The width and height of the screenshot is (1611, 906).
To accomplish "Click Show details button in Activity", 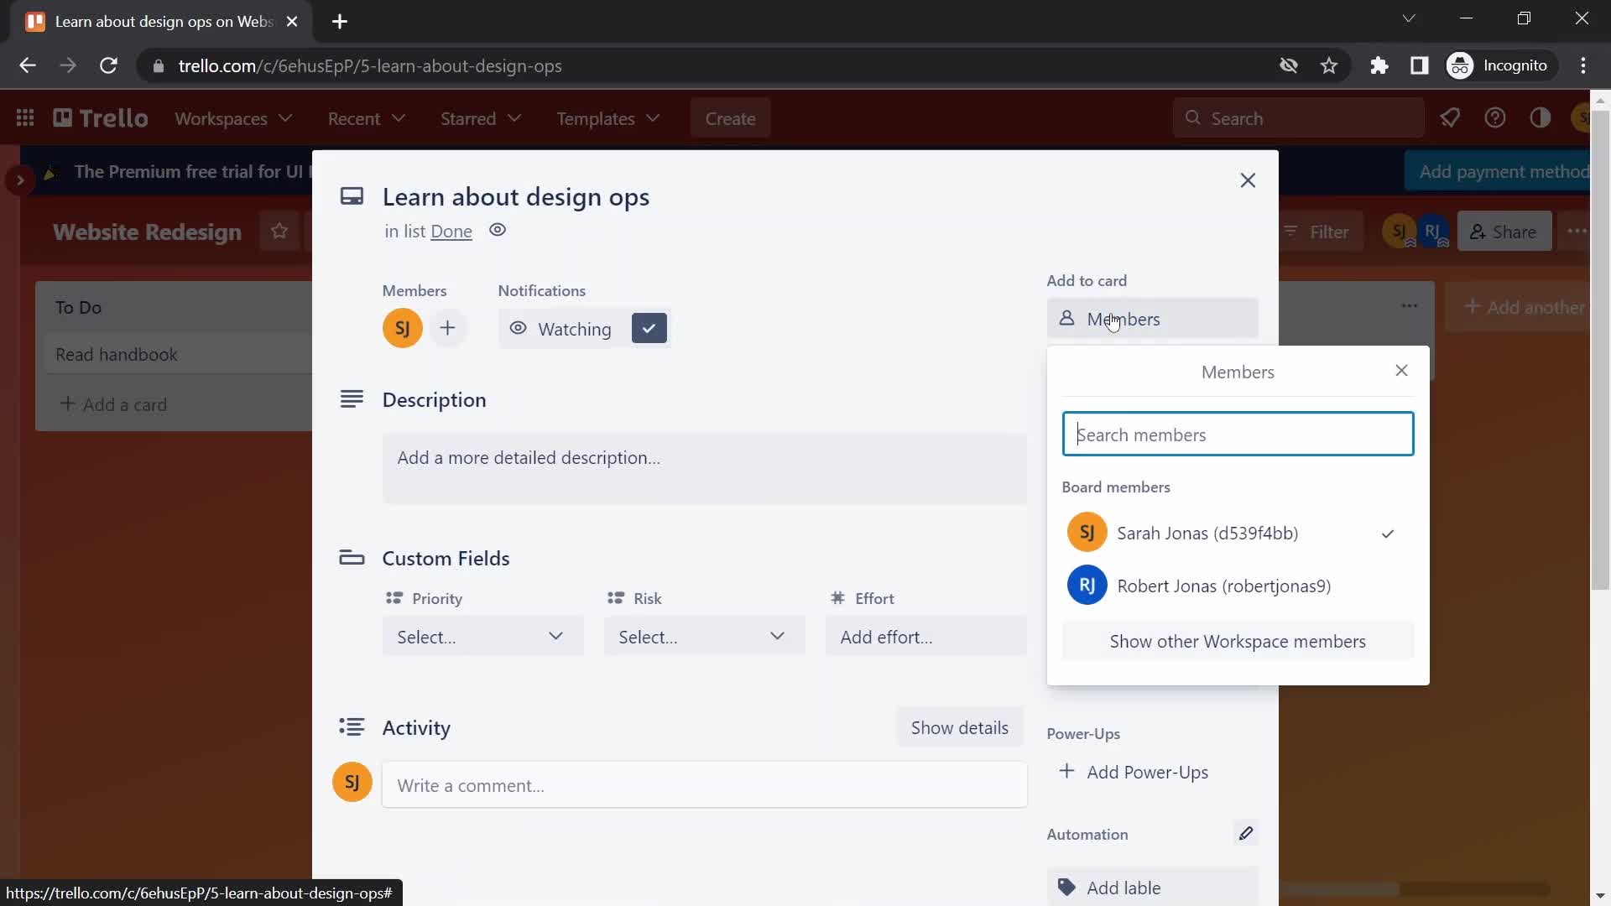I will coord(959,726).
